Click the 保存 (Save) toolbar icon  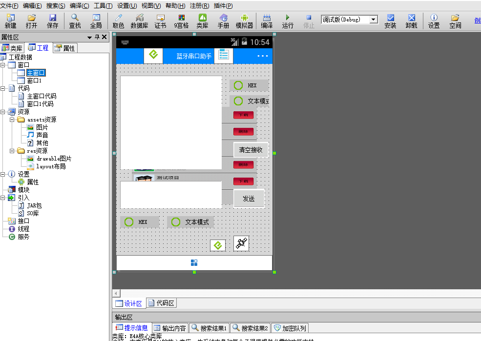(x=52, y=21)
